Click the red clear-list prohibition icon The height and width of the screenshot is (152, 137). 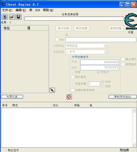tap(69, 97)
